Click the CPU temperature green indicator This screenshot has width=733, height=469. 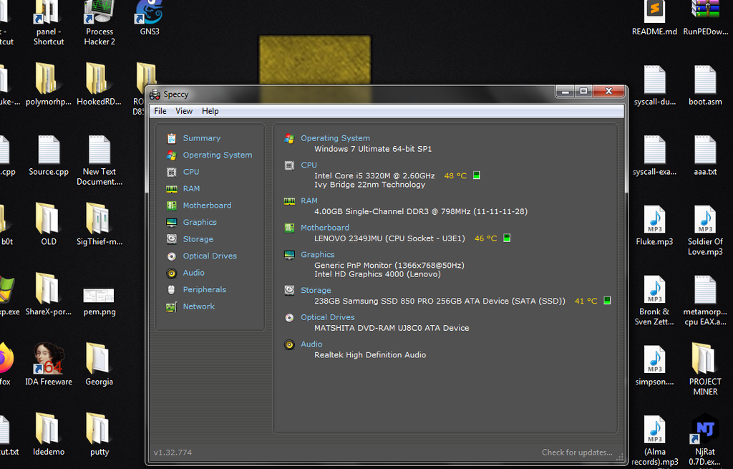[476, 175]
